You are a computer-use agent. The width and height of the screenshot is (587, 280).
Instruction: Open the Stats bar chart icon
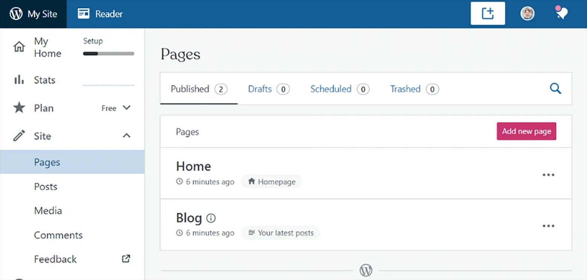click(19, 80)
